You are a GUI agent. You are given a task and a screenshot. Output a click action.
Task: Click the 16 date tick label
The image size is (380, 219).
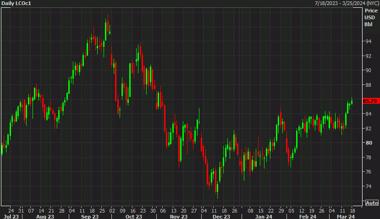coord(133,210)
